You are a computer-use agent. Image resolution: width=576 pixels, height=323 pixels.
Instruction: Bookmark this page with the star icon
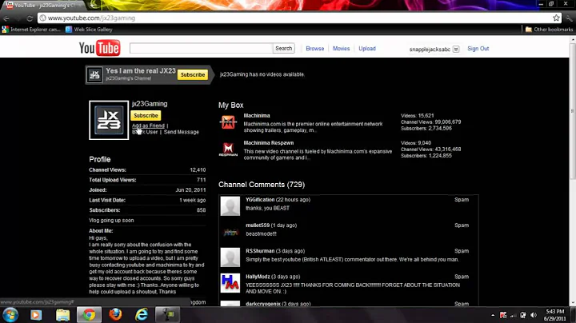(556, 18)
